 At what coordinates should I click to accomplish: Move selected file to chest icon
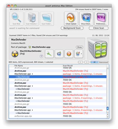[59, 54]
